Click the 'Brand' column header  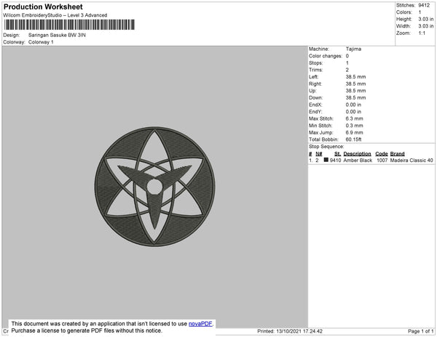397,154
